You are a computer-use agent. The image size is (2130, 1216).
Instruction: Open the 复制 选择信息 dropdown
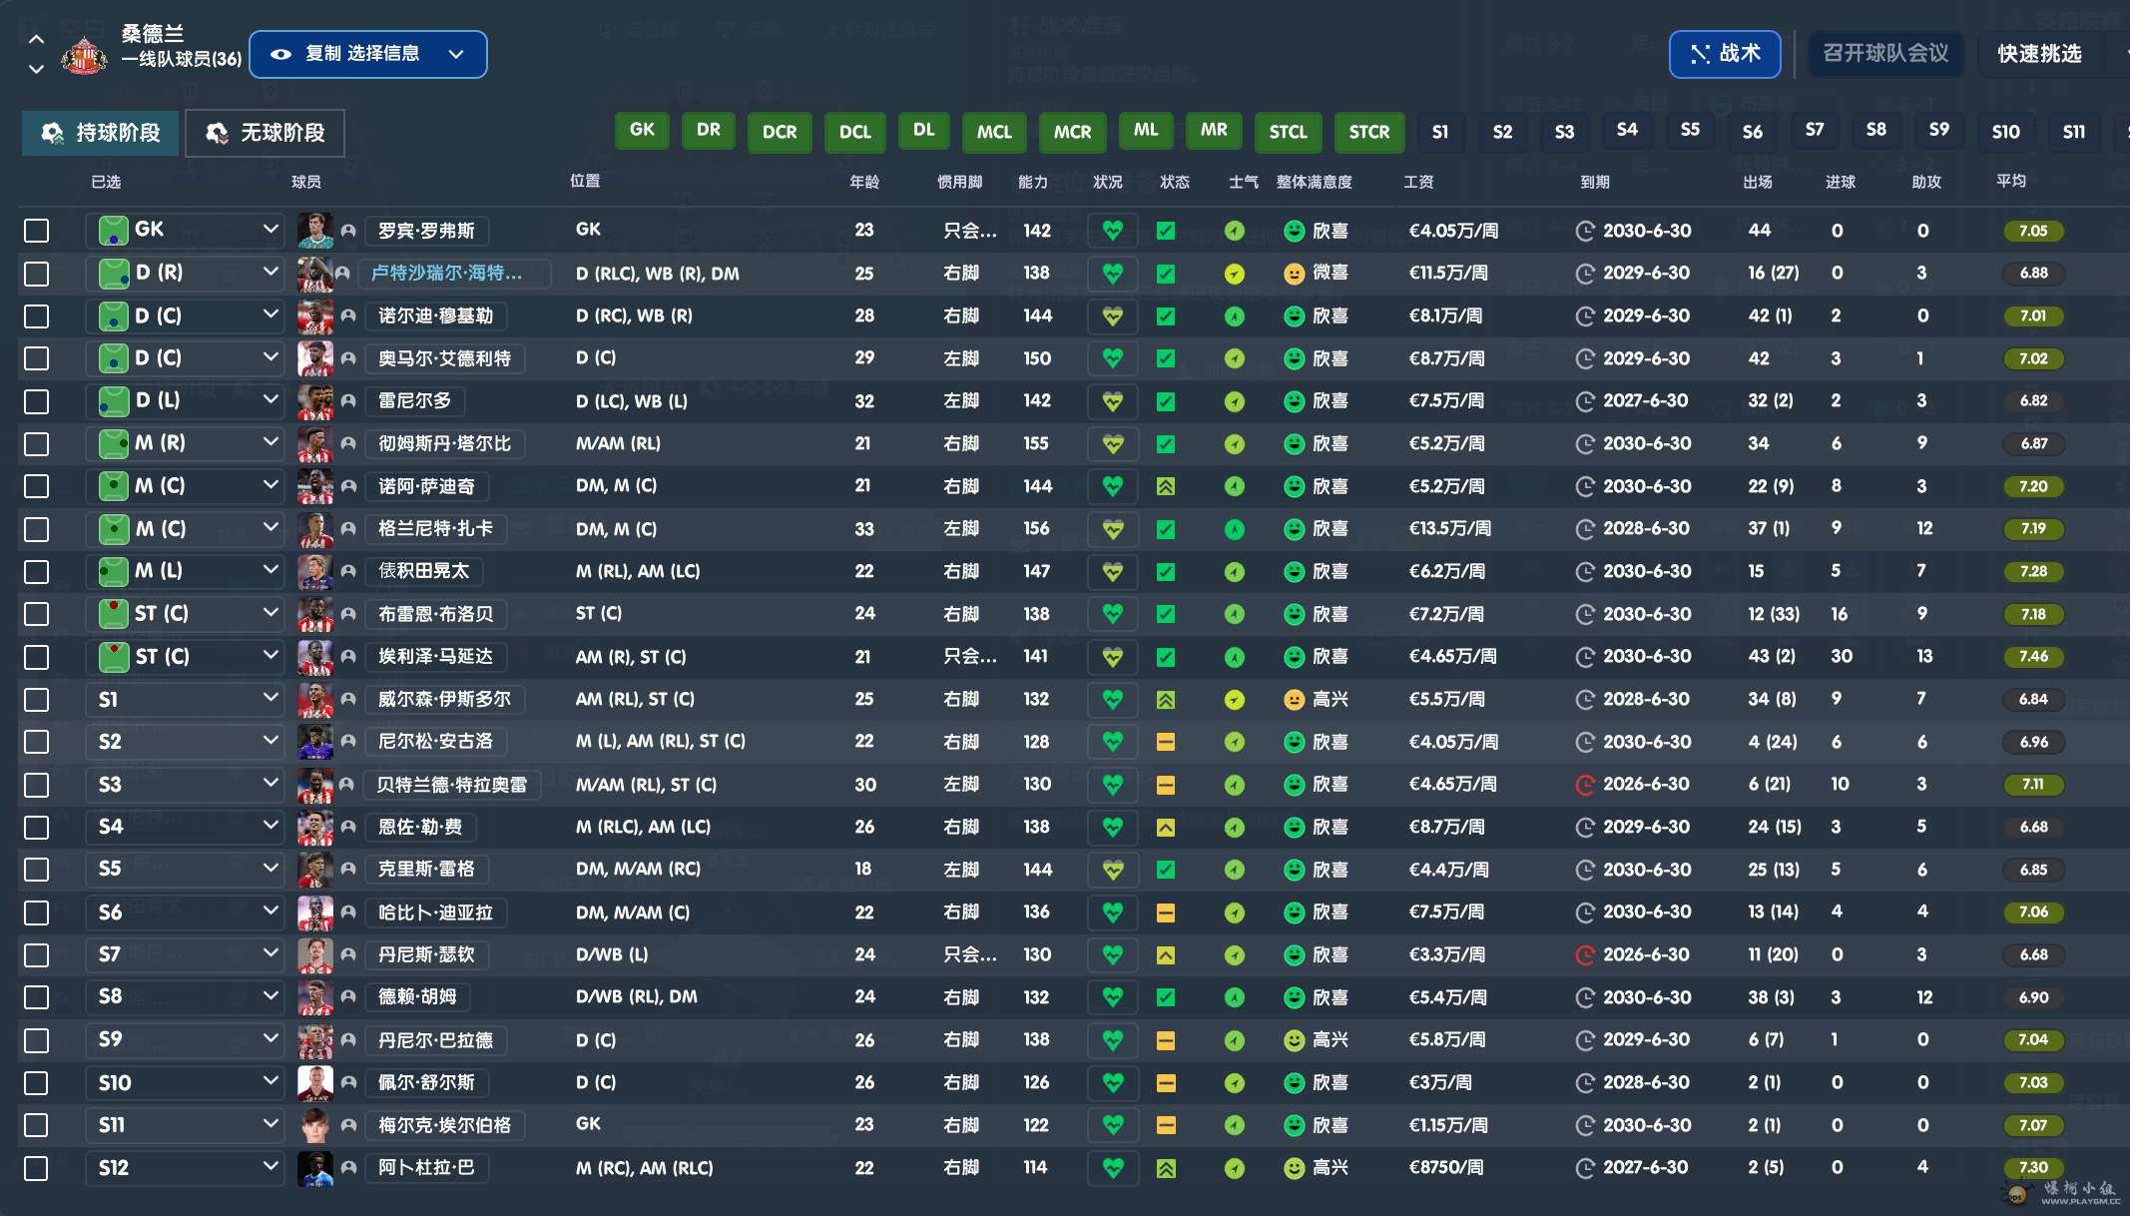tap(368, 54)
